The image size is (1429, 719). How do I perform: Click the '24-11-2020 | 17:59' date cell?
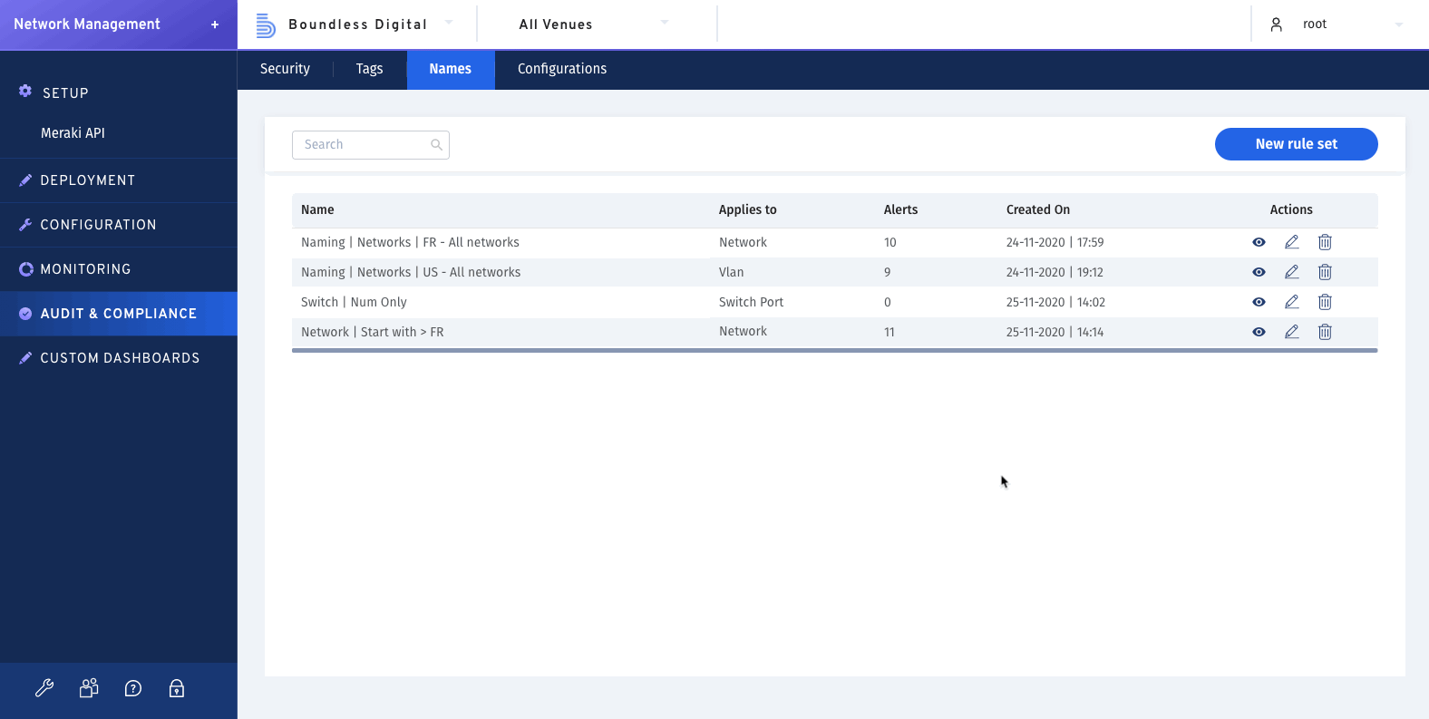tap(1055, 242)
